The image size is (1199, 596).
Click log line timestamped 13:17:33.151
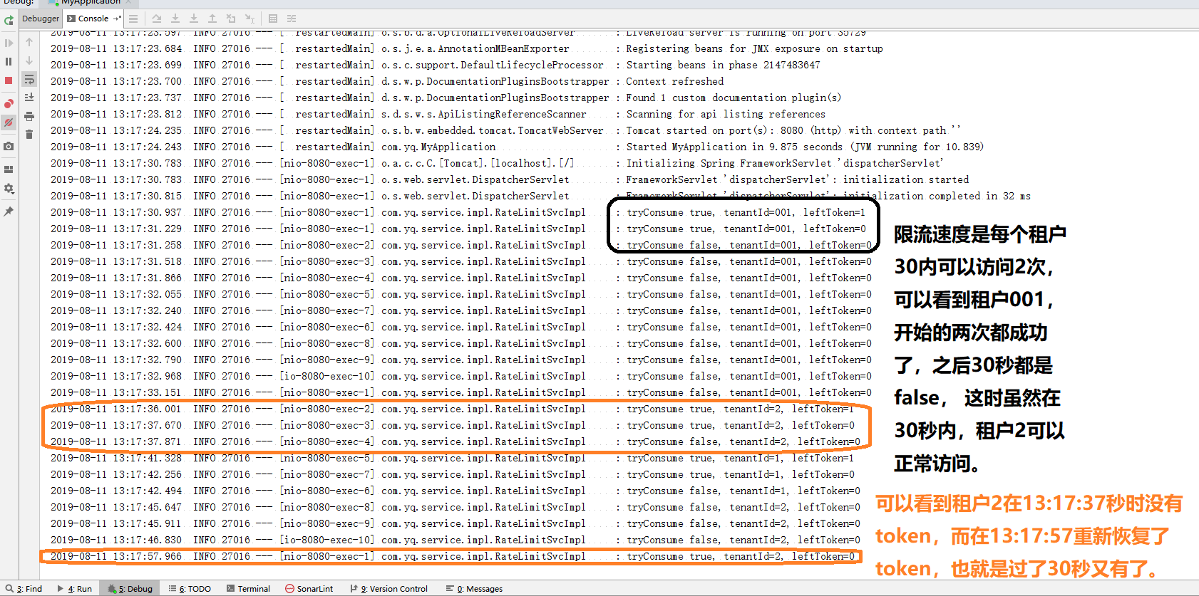461,392
